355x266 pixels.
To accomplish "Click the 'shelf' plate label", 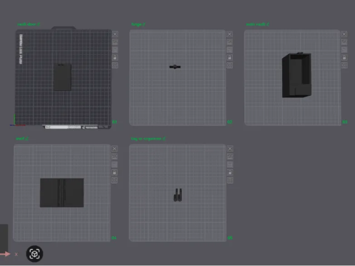I will [20, 139].
